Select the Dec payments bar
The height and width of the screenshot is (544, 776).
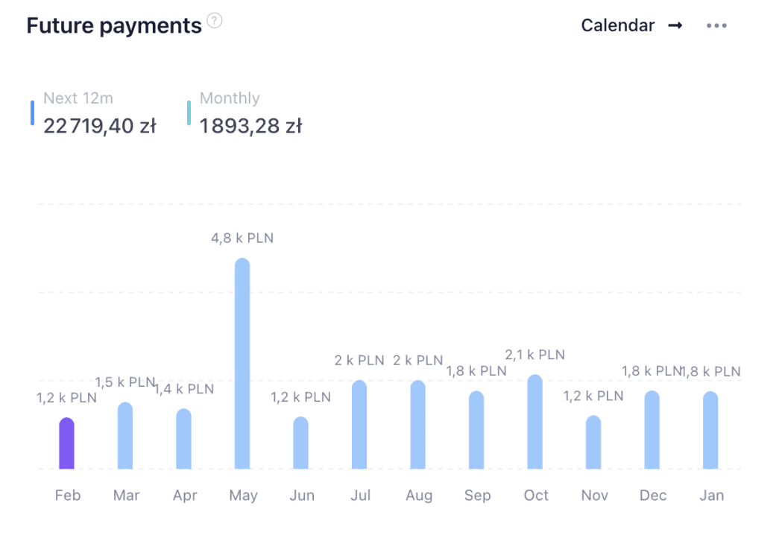[x=652, y=430]
